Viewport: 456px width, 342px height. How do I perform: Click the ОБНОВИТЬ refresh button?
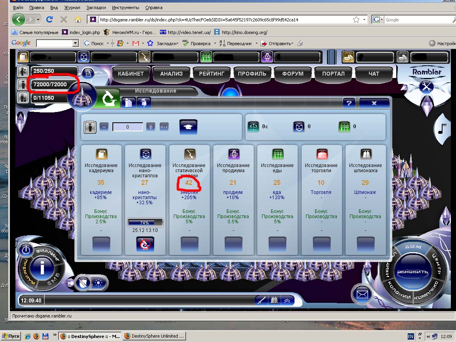pos(413,272)
